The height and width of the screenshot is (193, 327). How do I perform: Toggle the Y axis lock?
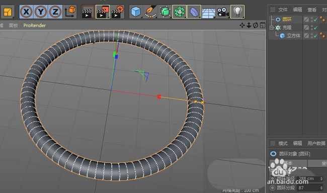click(41, 12)
